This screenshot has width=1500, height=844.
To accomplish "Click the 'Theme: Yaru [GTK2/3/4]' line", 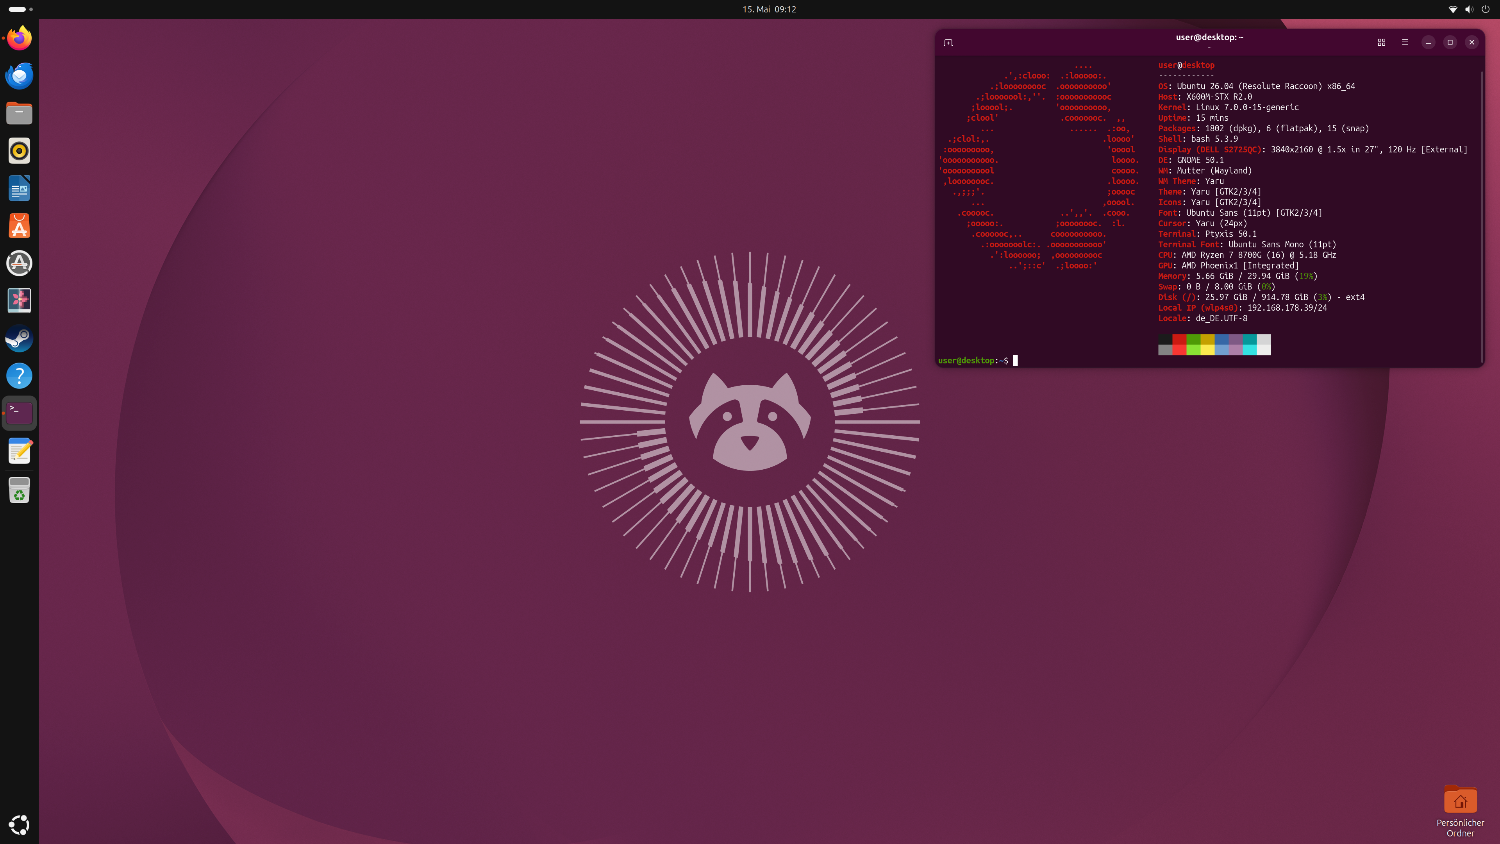I will 1209,191.
